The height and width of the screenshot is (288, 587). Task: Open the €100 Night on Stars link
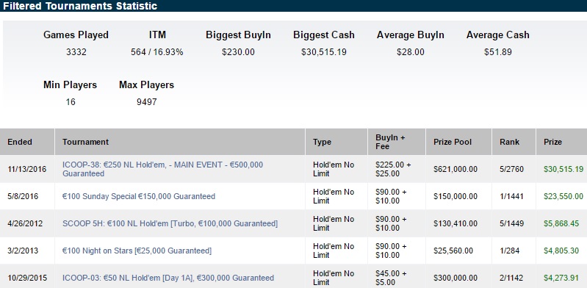137,251
